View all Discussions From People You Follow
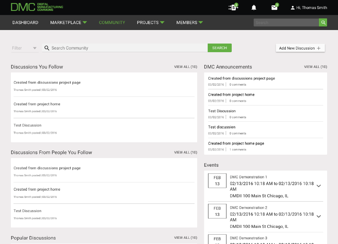Image resolution: width=338 pixels, height=244 pixels. 186,152
